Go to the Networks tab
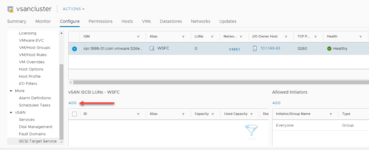This screenshot has width=369, height=150. 201,21
